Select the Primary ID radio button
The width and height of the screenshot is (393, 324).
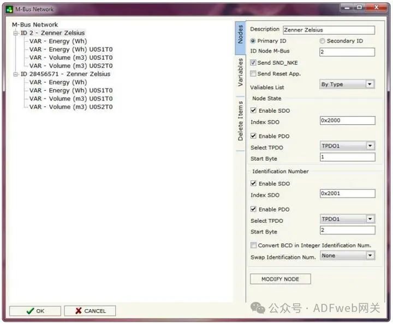[253, 41]
